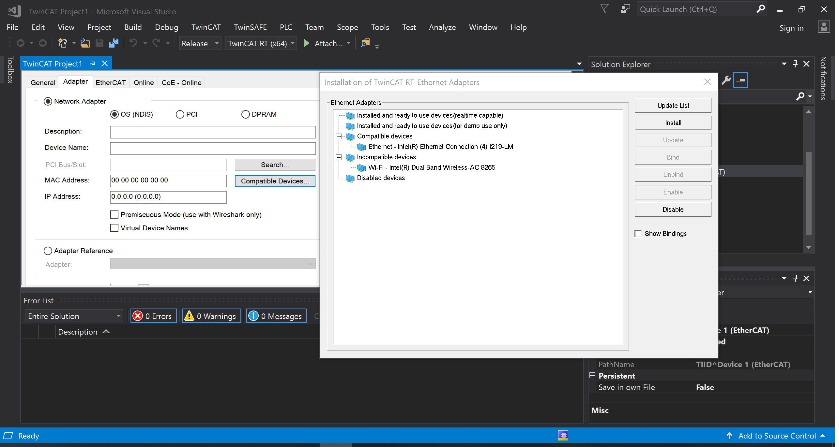Click the Install button
The image size is (839, 447).
673,123
